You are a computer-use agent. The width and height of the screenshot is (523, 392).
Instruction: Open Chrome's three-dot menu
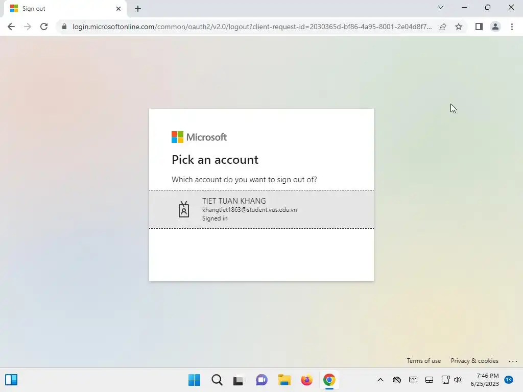512,27
